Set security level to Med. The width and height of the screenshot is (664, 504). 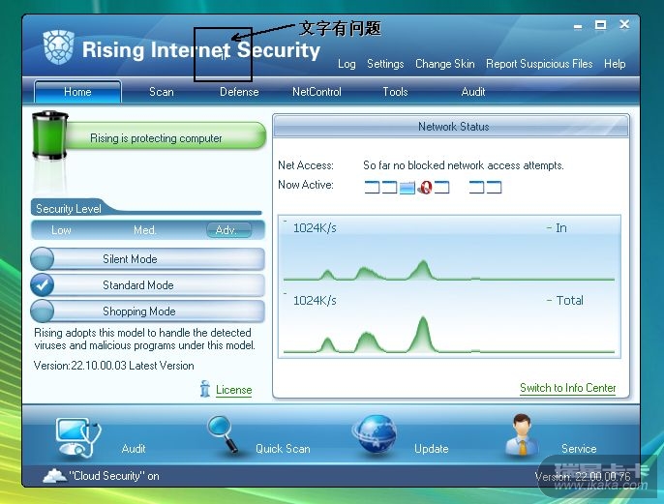[145, 230]
